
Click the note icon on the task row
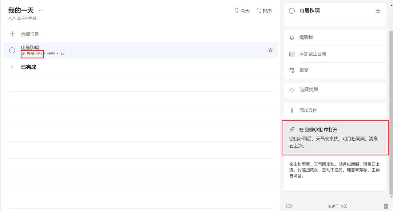tap(63, 53)
